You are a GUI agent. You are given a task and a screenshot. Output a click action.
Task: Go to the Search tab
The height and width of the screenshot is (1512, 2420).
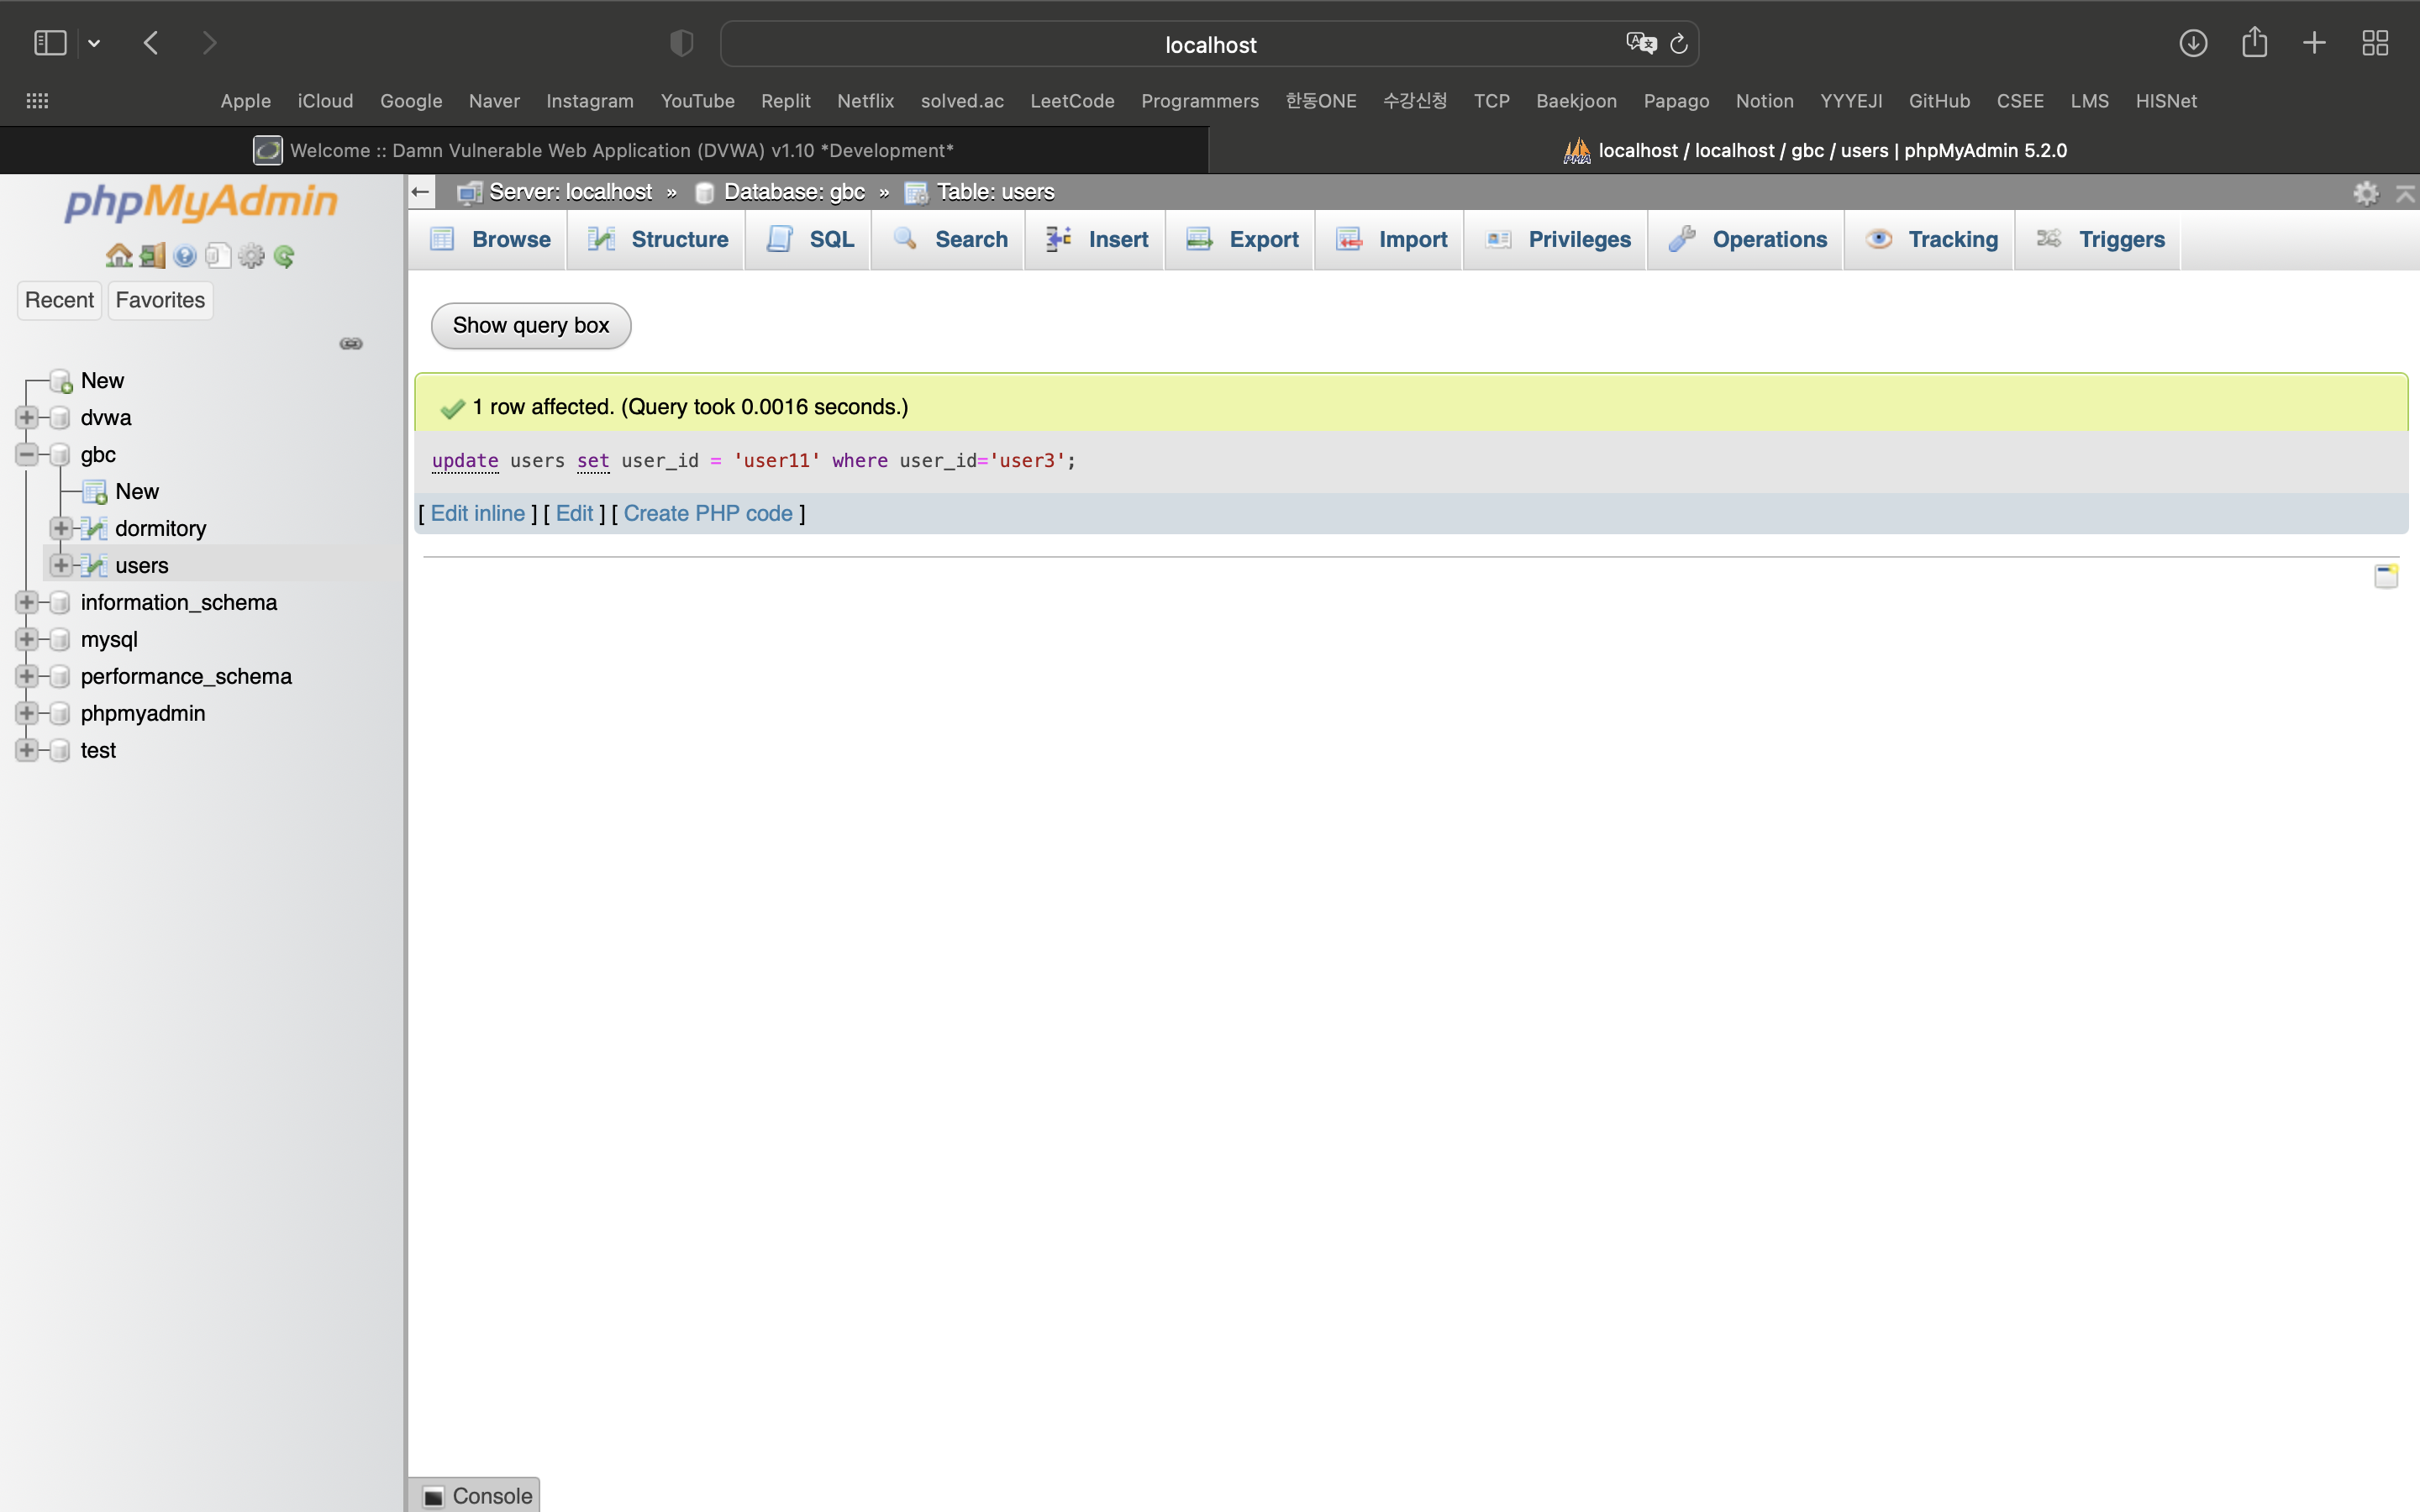pyautogui.click(x=949, y=240)
